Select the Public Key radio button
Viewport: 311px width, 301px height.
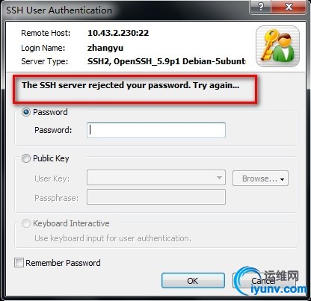[26, 158]
